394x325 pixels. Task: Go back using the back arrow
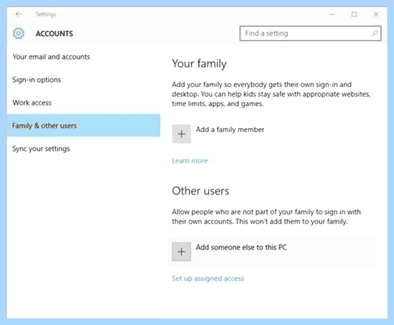(18, 15)
